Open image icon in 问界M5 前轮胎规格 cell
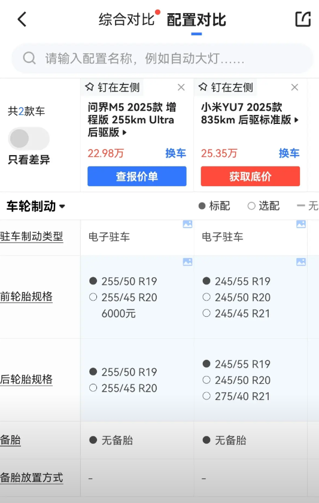 click(187, 262)
